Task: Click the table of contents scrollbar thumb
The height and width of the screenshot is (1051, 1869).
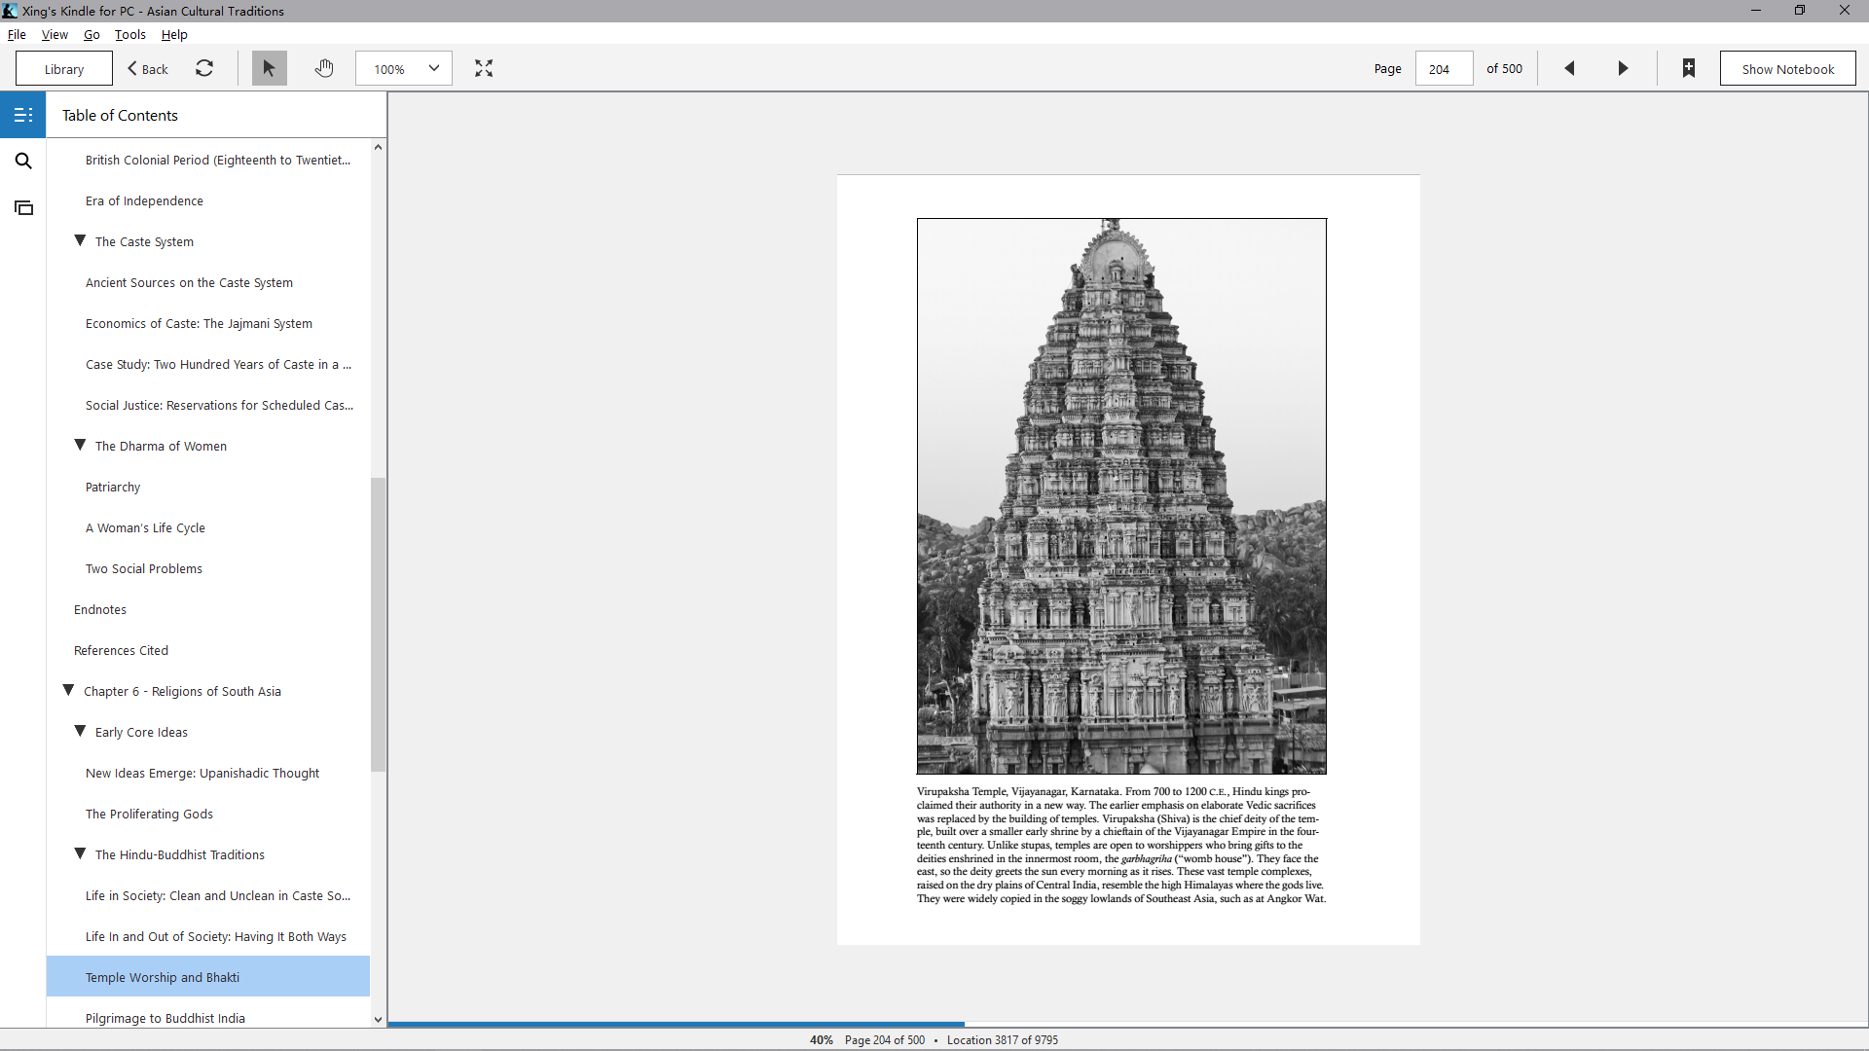Action: [x=378, y=625]
